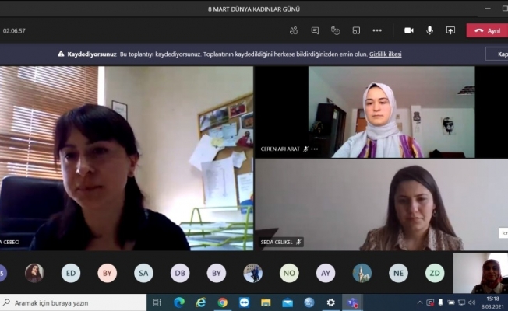Click the Windows search box
The width and height of the screenshot is (508, 311).
click(74, 302)
